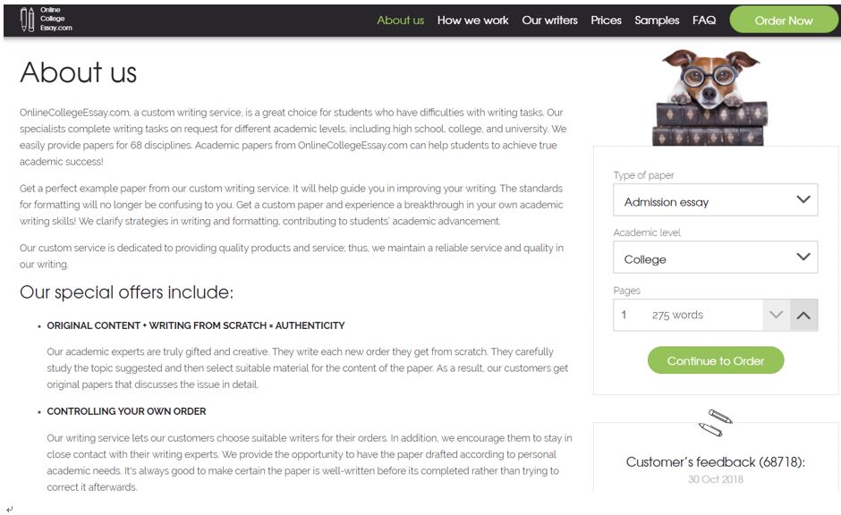This screenshot has width=841, height=515.
Task: Click the 30 Oct 2018 feedback date
Action: (x=715, y=479)
